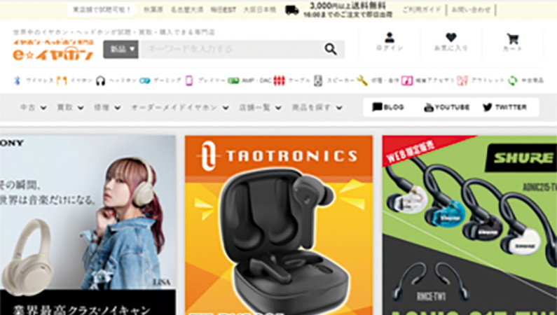Open the Sony headphones banner
557x315 pixels.
88,225
